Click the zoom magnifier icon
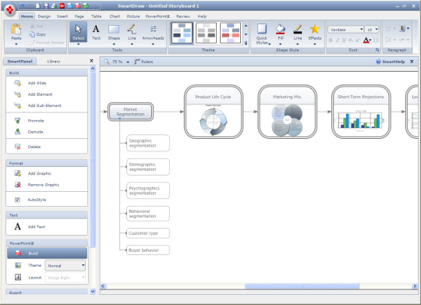Viewport: 421px width, 305px height. (107, 62)
